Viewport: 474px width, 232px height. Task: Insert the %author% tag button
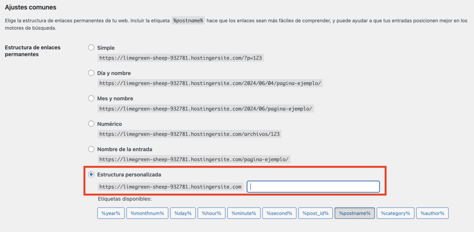point(432,213)
